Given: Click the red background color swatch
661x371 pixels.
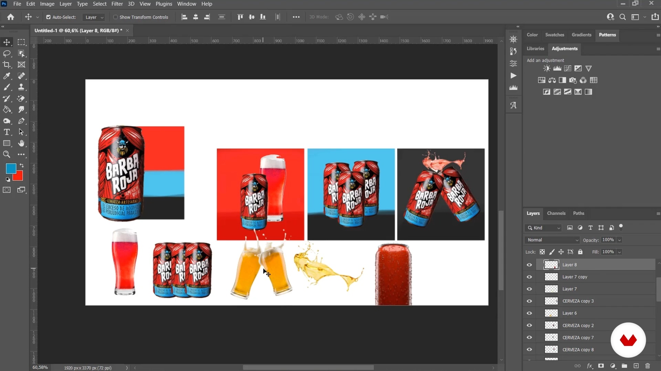Looking at the screenshot, I should [x=19, y=177].
